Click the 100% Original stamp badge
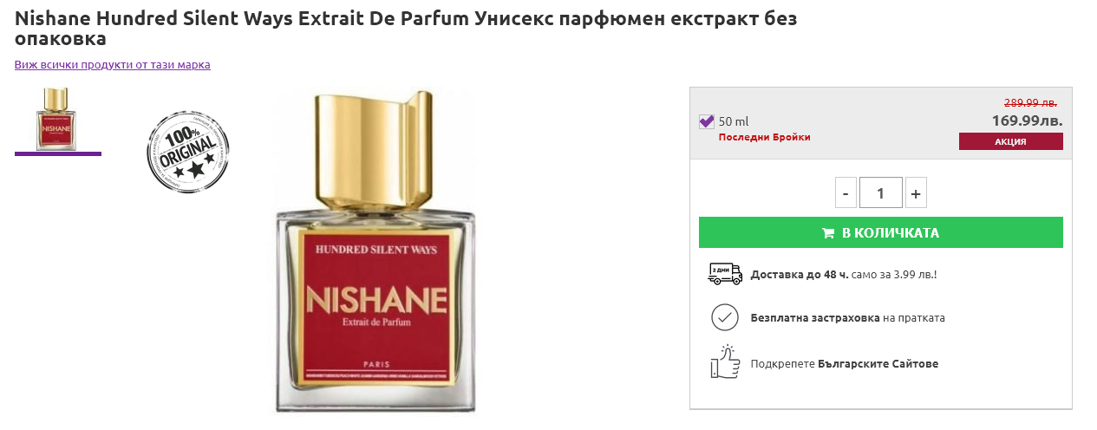Screen dimensions: 1097x430 (188, 153)
